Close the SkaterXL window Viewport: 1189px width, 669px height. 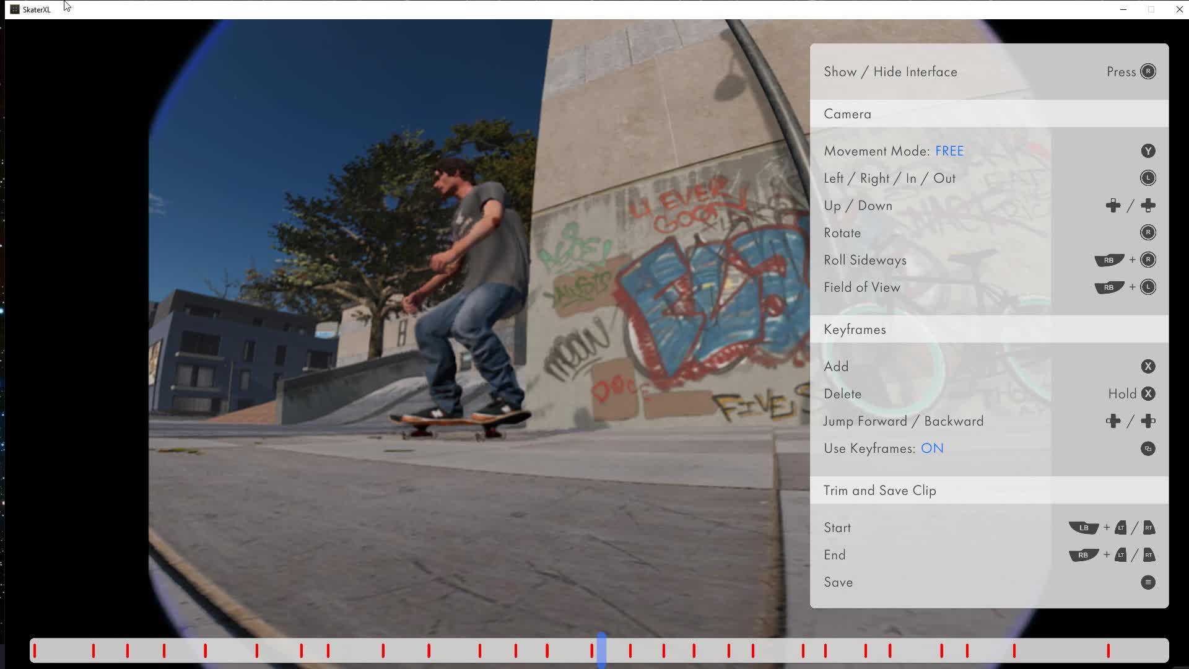[x=1179, y=9]
